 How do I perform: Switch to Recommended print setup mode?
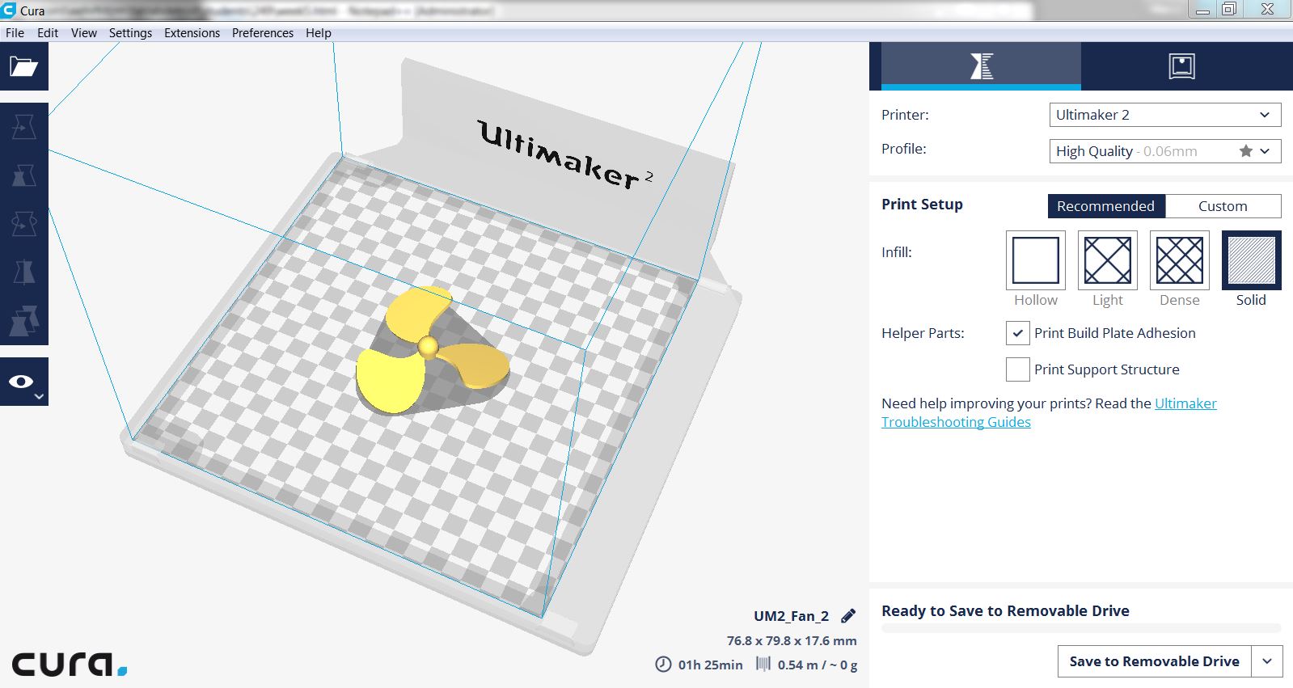pos(1106,206)
